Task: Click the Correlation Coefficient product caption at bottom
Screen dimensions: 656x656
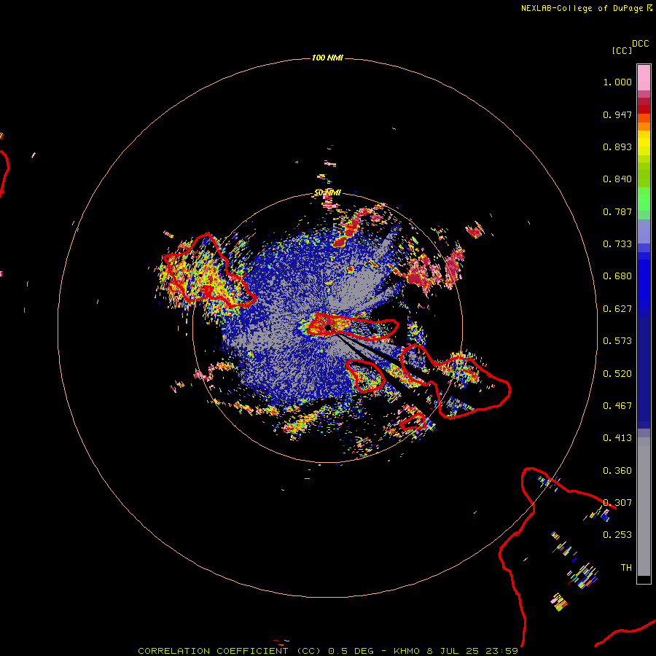Action: (328, 651)
